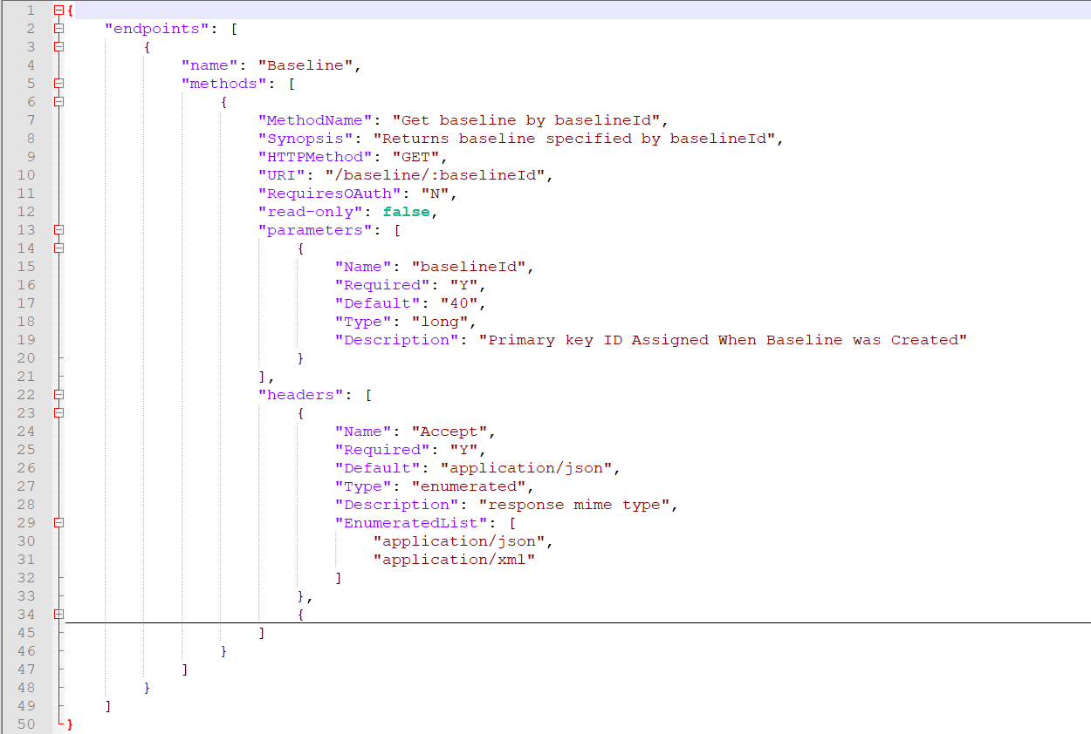The height and width of the screenshot is (734, 1091).
Task: Collapse the "methods" array fold marker
Action: (58, 84)
